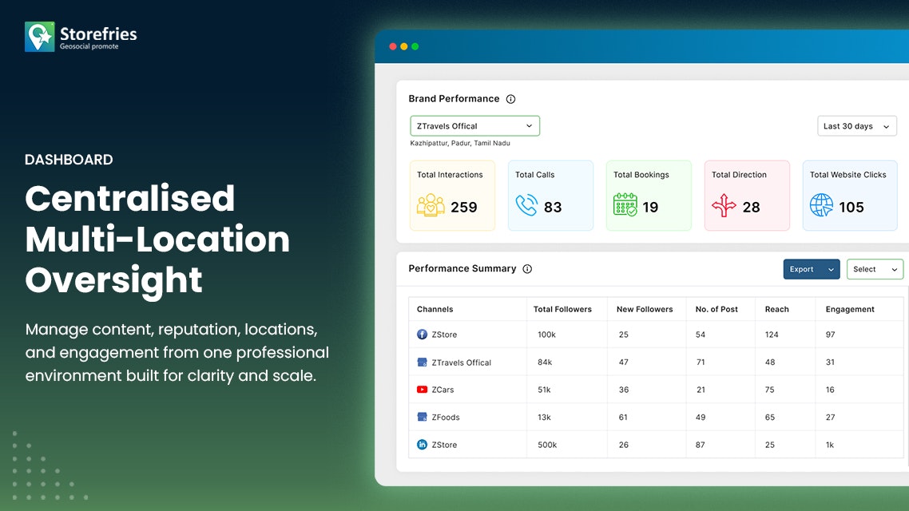The image size is (909, 511).
Task: Click the Storefries logo icon
Action: point(39,37)
